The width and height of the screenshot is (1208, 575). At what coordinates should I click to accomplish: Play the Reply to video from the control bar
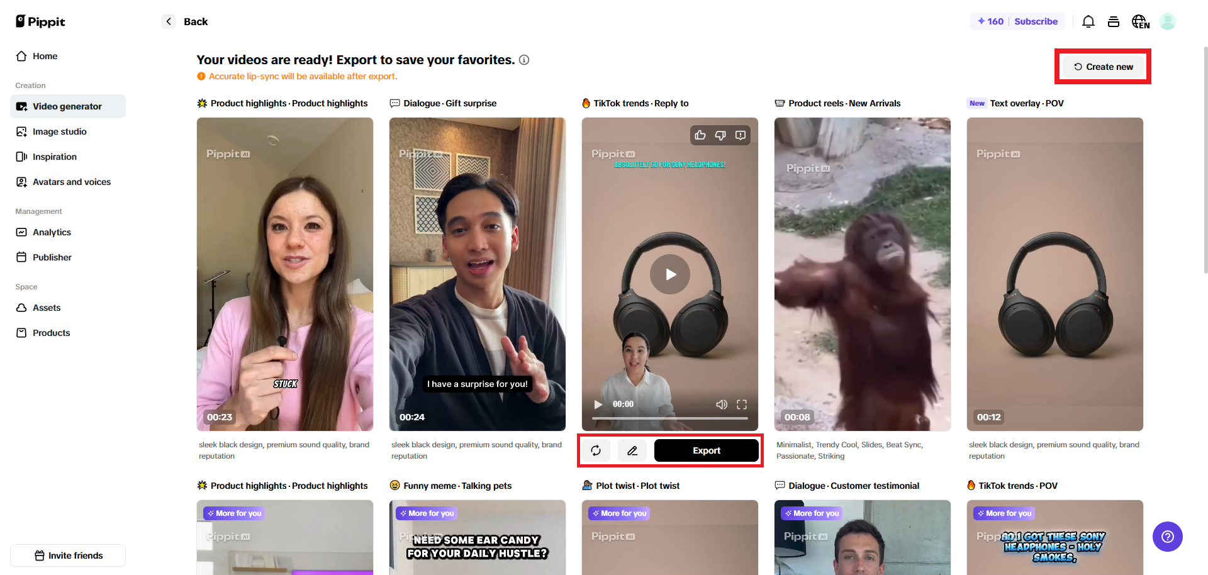click(598, 405)
